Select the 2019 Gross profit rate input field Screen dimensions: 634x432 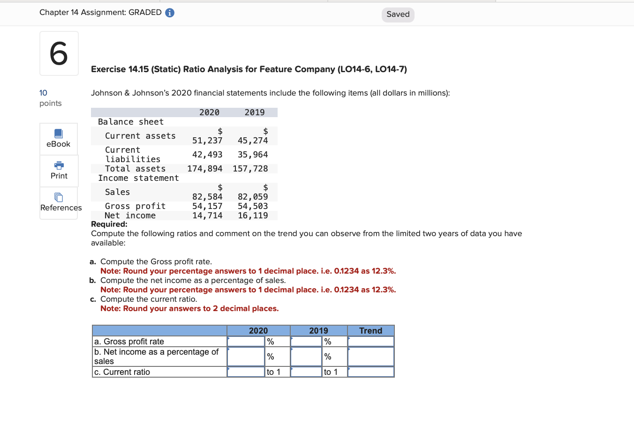(x=305, y=342)
